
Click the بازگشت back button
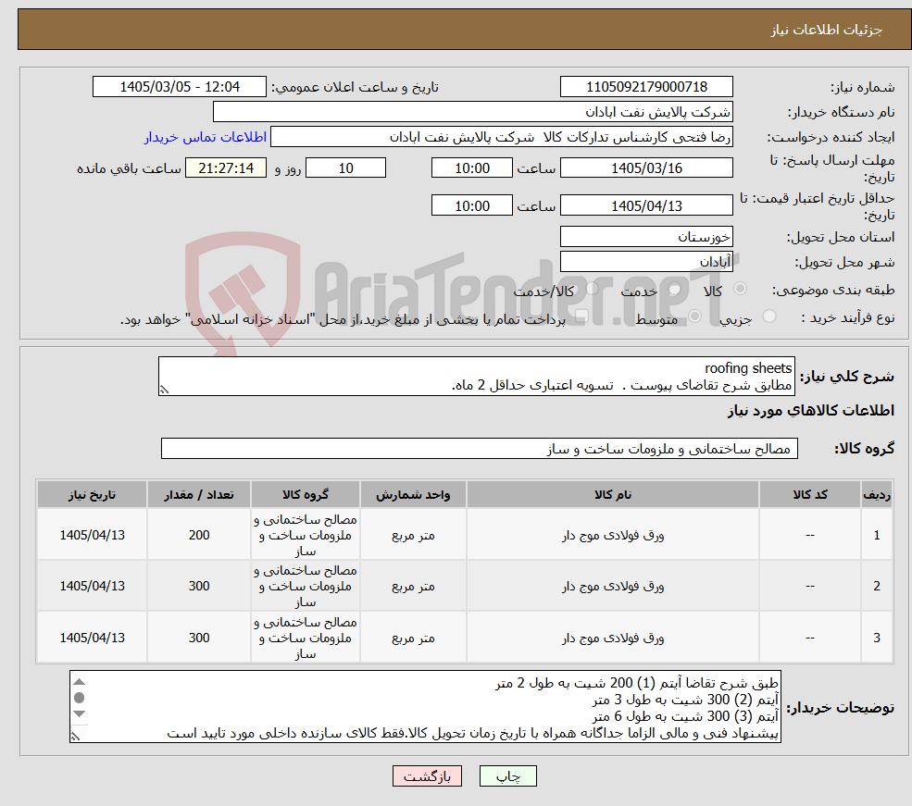[x=427, y=775]
